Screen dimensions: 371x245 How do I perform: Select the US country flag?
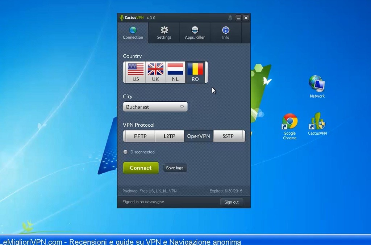pyautogui.click(x=136, y=72)
